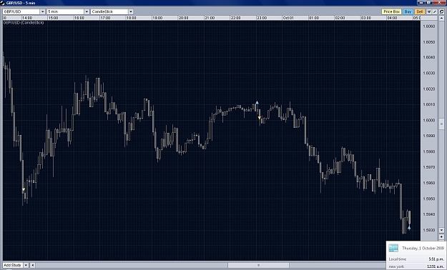
Task: Click the 17:00 time axis label
Action: coord(105,18)
